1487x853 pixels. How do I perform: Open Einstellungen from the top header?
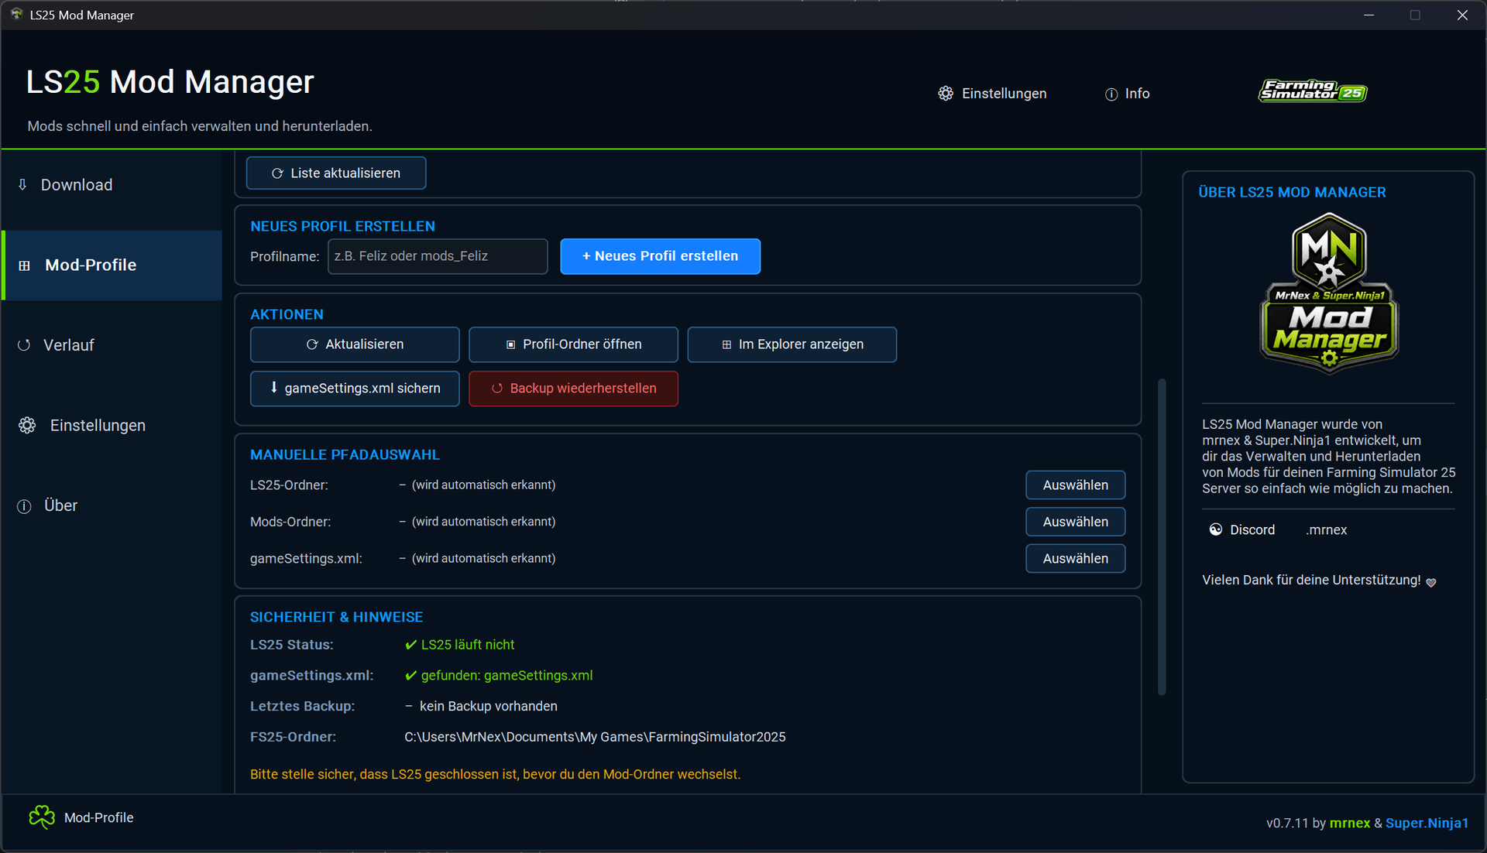point(992,94)
